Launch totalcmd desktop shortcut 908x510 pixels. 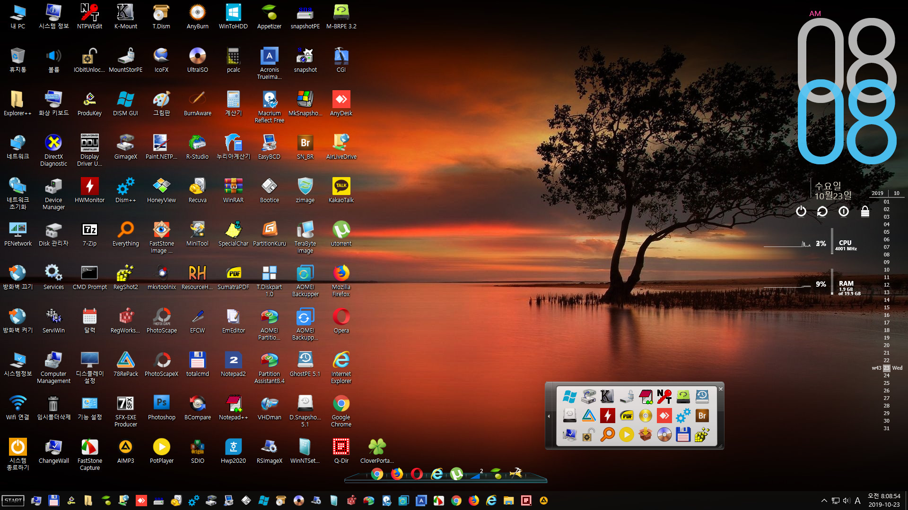(x=197, y=364)
